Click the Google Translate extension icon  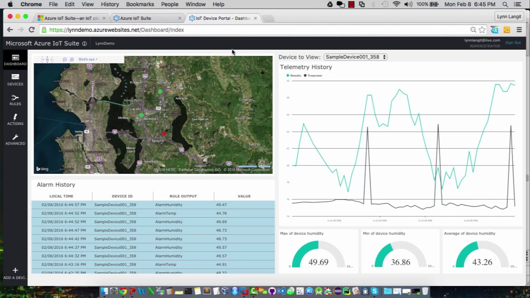[494, 30]
